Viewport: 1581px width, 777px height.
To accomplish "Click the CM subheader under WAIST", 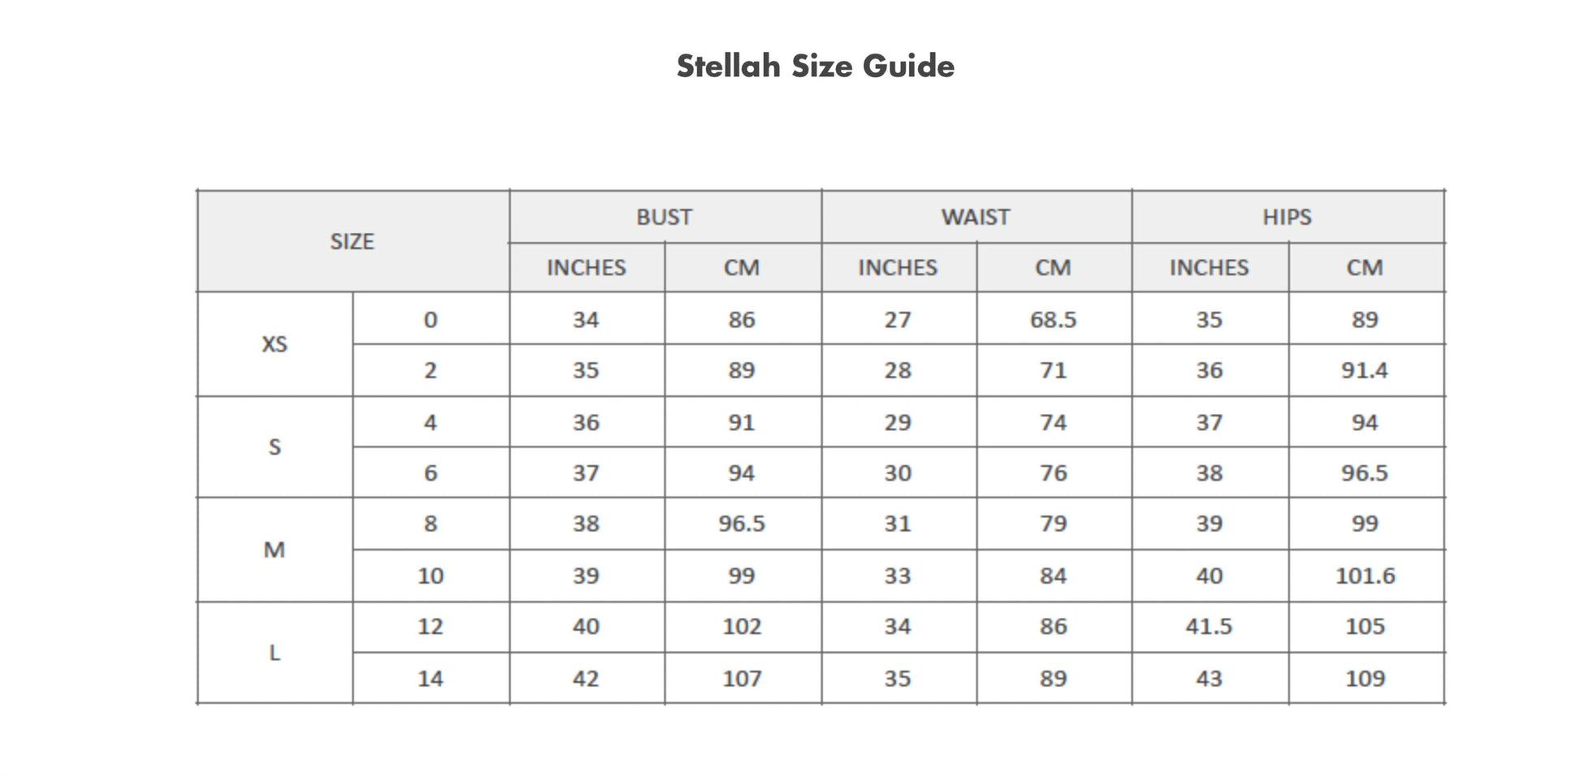I will tap(1053, 268).
